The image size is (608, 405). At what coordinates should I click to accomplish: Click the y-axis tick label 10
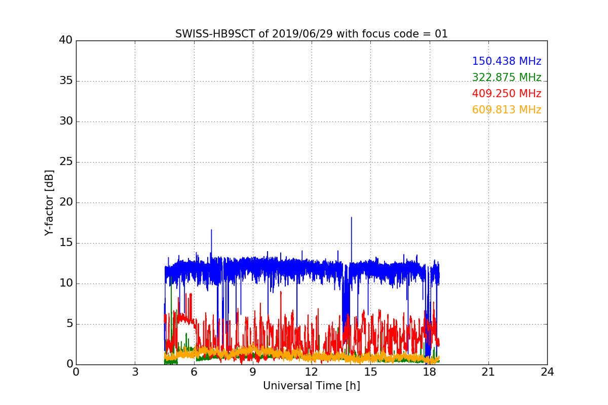[x=66, y=283]
